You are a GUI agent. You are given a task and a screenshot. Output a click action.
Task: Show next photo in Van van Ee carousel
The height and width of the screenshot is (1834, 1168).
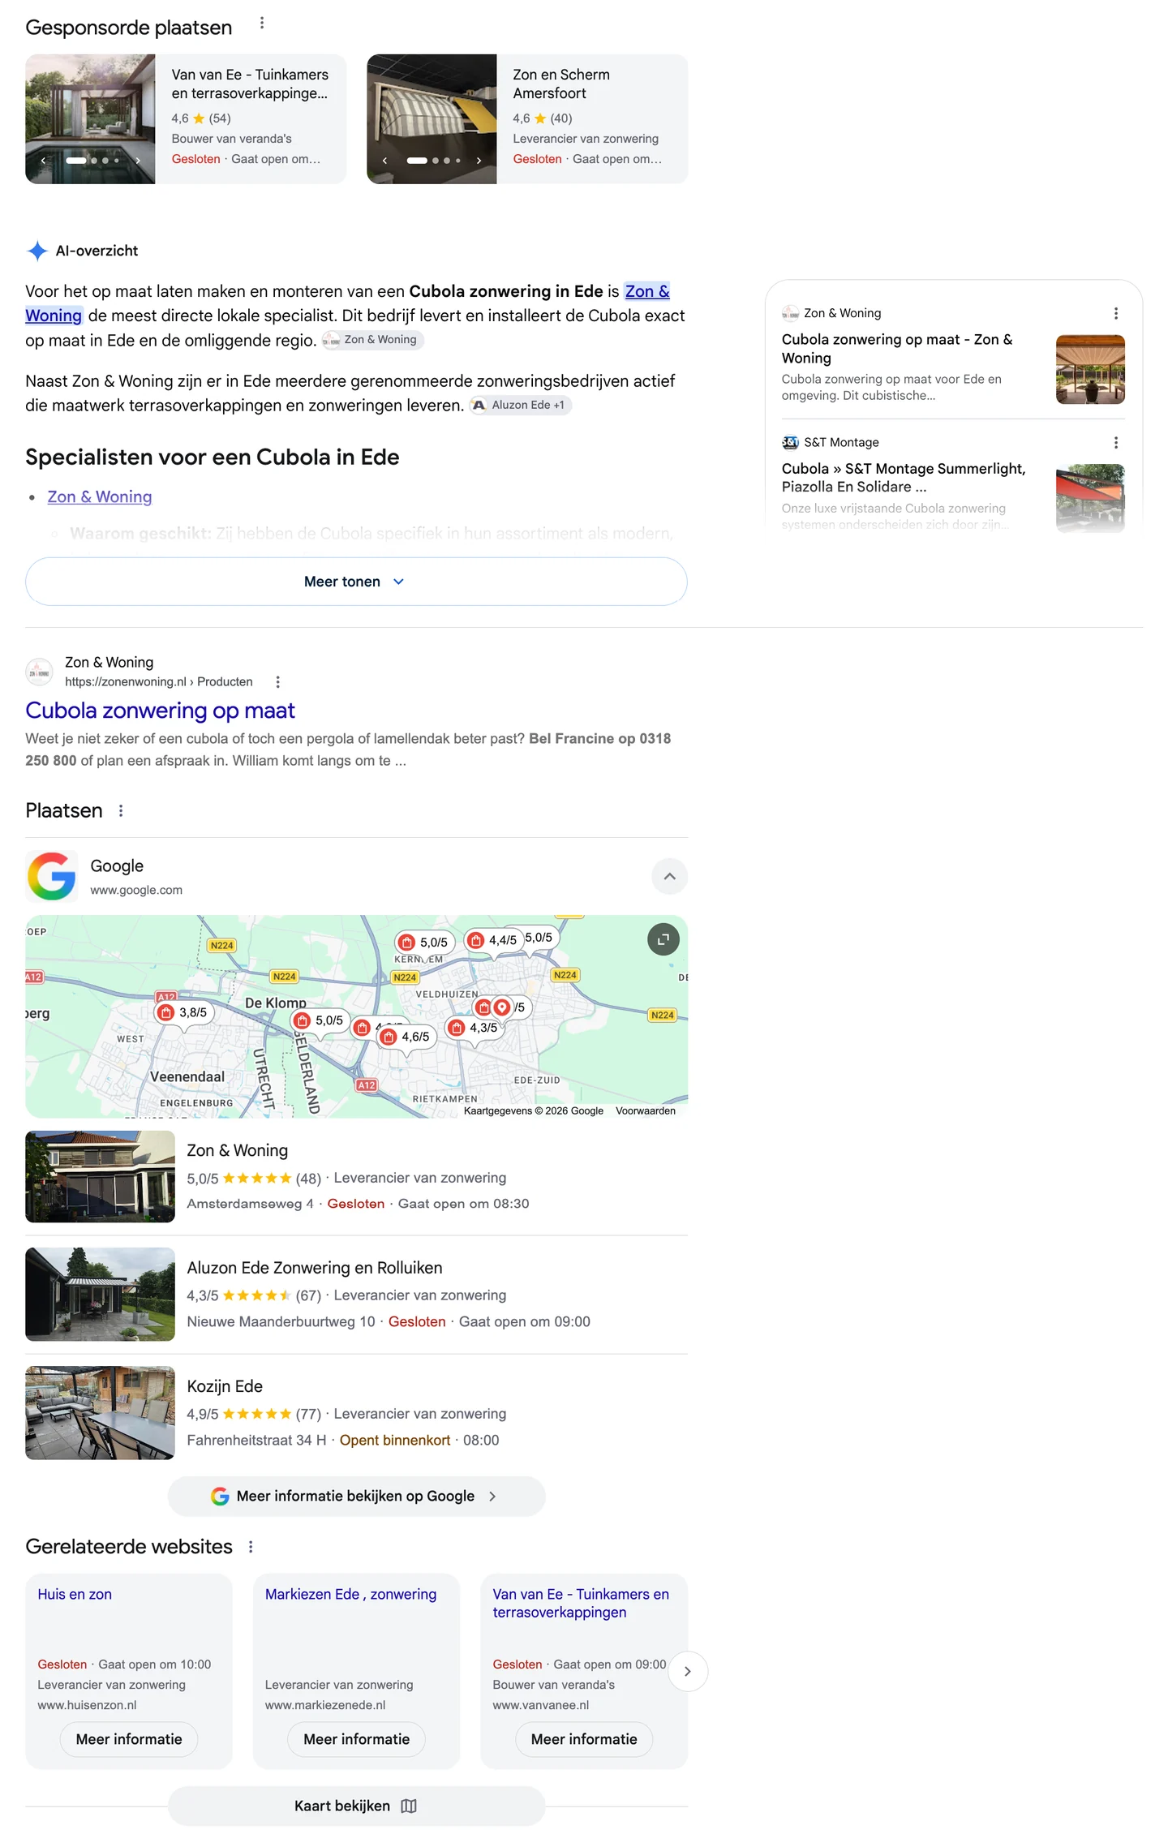click(x=139, y=161)
